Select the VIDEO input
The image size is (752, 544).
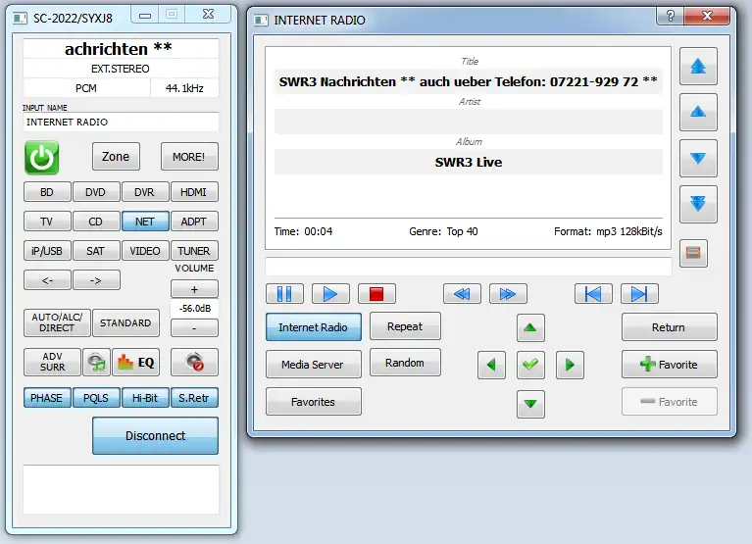point(145,251)
